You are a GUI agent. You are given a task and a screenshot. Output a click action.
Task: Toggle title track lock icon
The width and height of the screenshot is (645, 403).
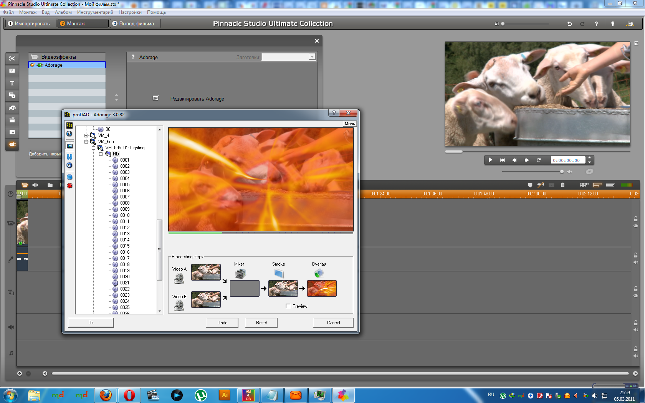(x=635, y=289)
